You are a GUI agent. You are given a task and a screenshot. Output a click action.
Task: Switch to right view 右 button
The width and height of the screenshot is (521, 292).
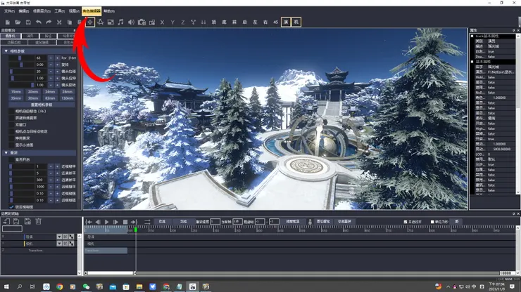(265, 22)
